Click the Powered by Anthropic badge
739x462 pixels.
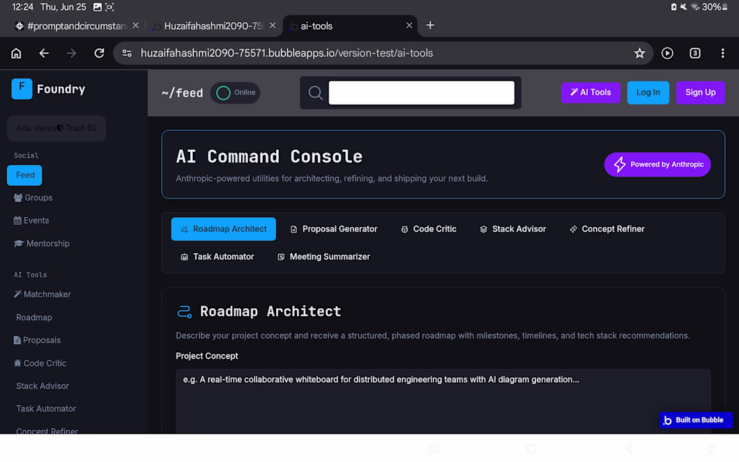click(658, 165)
